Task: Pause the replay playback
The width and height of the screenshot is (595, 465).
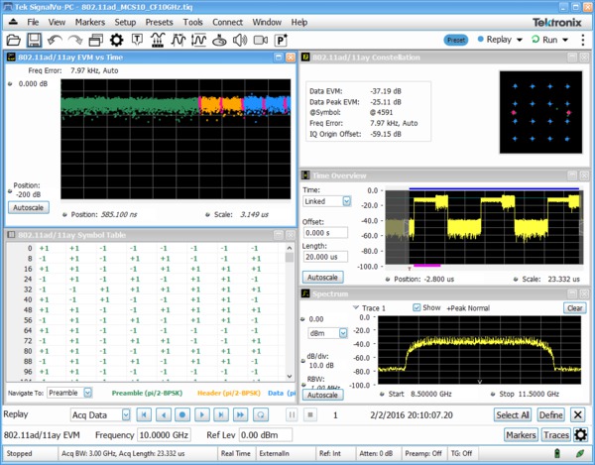Action: tap(292, 414)
